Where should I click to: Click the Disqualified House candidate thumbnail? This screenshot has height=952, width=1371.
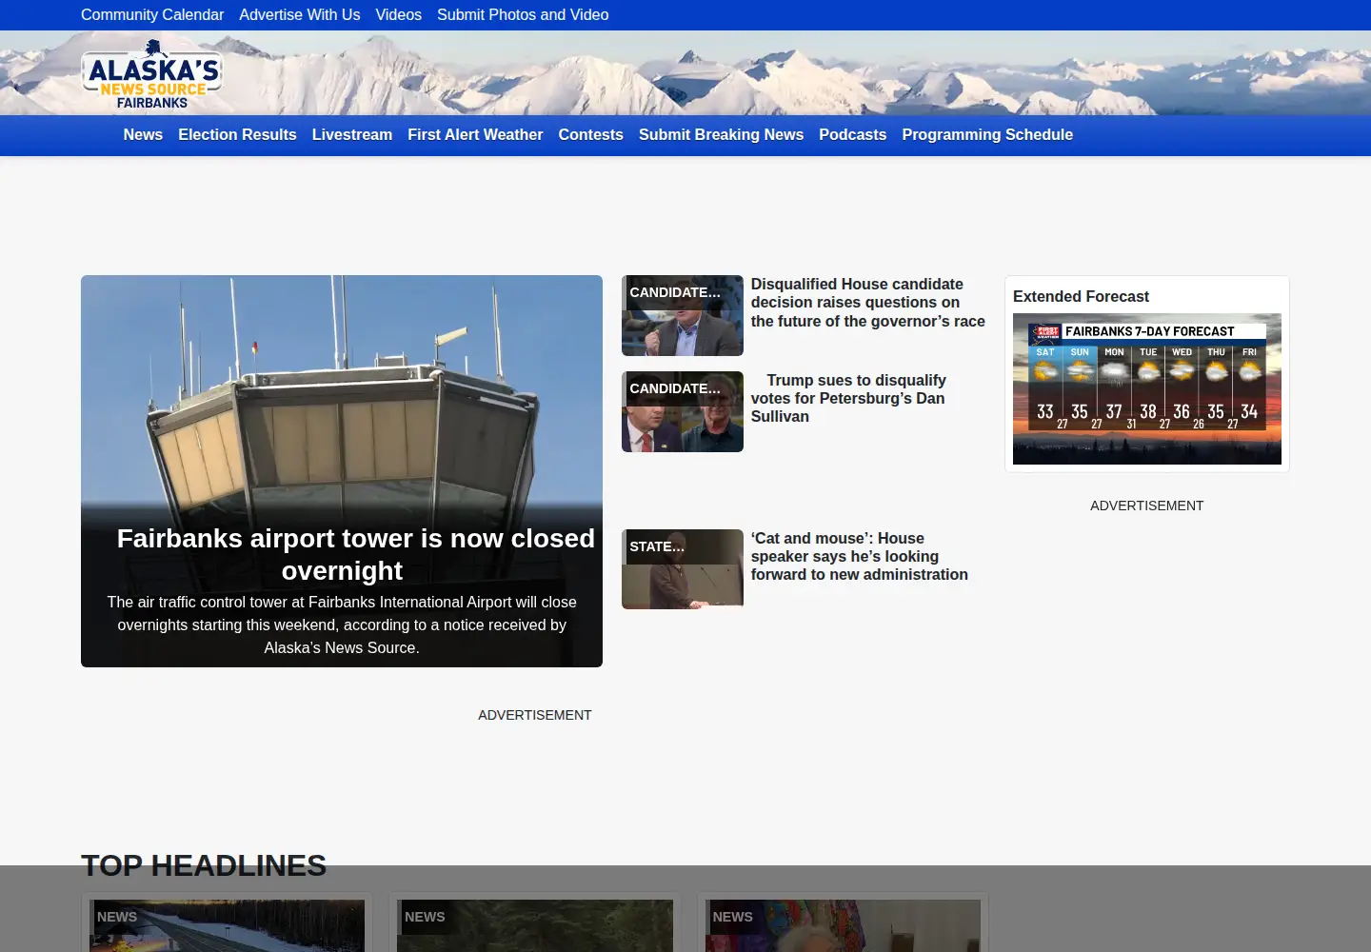click(x=682, y=315)
